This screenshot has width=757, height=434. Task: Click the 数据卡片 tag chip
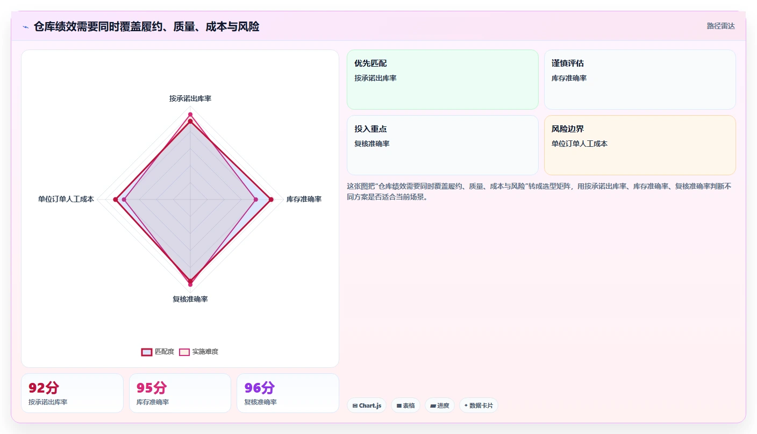click(479, 405)
